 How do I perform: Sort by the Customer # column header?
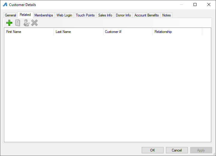tap(128, 32)
